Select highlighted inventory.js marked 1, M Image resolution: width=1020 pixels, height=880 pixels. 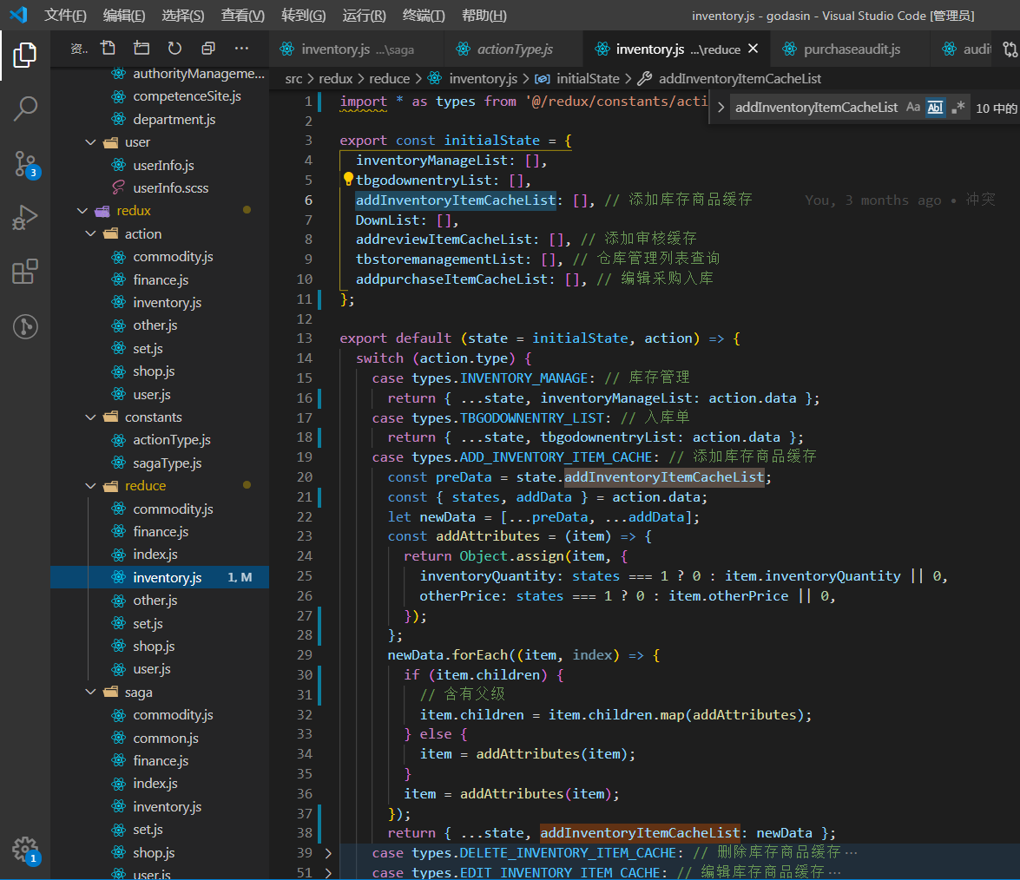click(x=160, y=578)
